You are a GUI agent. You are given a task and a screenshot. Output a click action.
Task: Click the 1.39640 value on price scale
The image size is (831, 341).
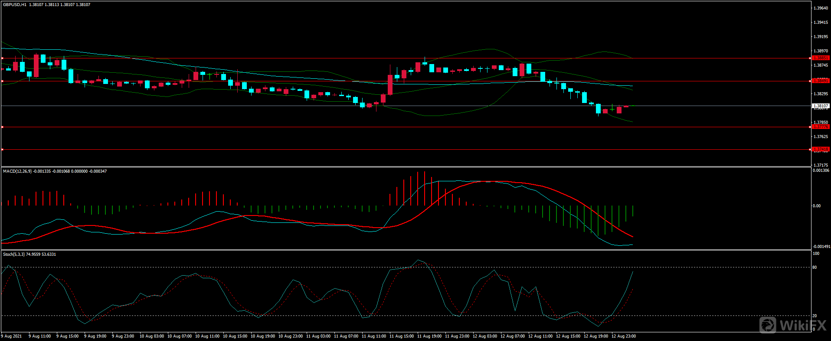tap(821, 8)
